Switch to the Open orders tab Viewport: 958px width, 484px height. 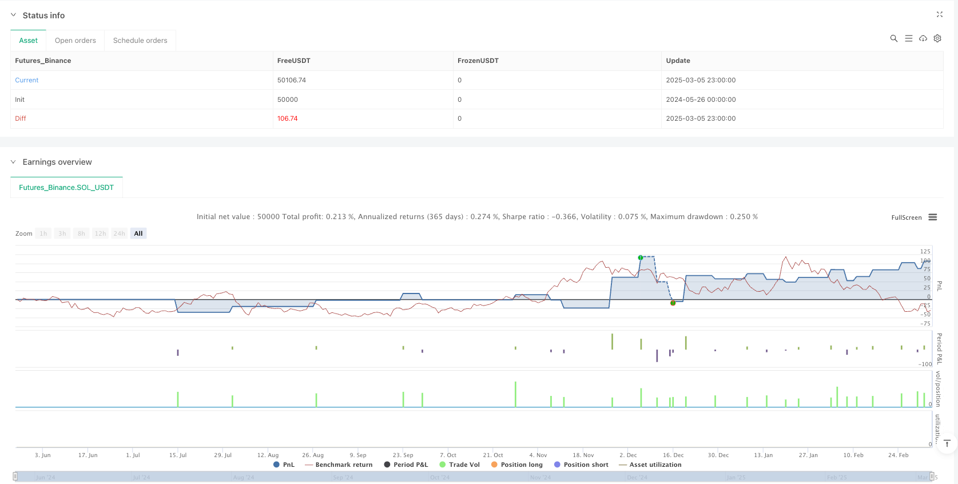pyautogui.click(x=75, y=41)
